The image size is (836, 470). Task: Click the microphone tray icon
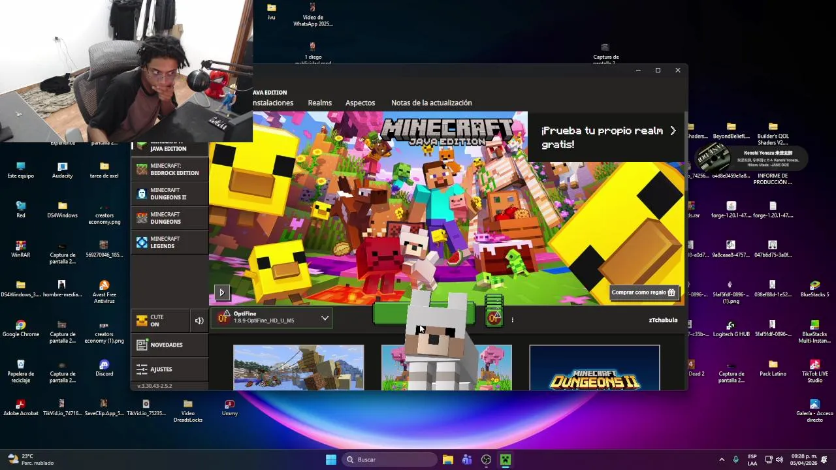pos(736,460)
